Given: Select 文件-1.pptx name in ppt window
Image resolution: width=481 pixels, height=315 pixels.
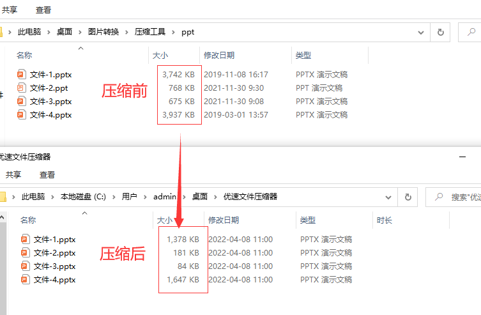Looking at the screenshot, I should click(x=50, y=75).
